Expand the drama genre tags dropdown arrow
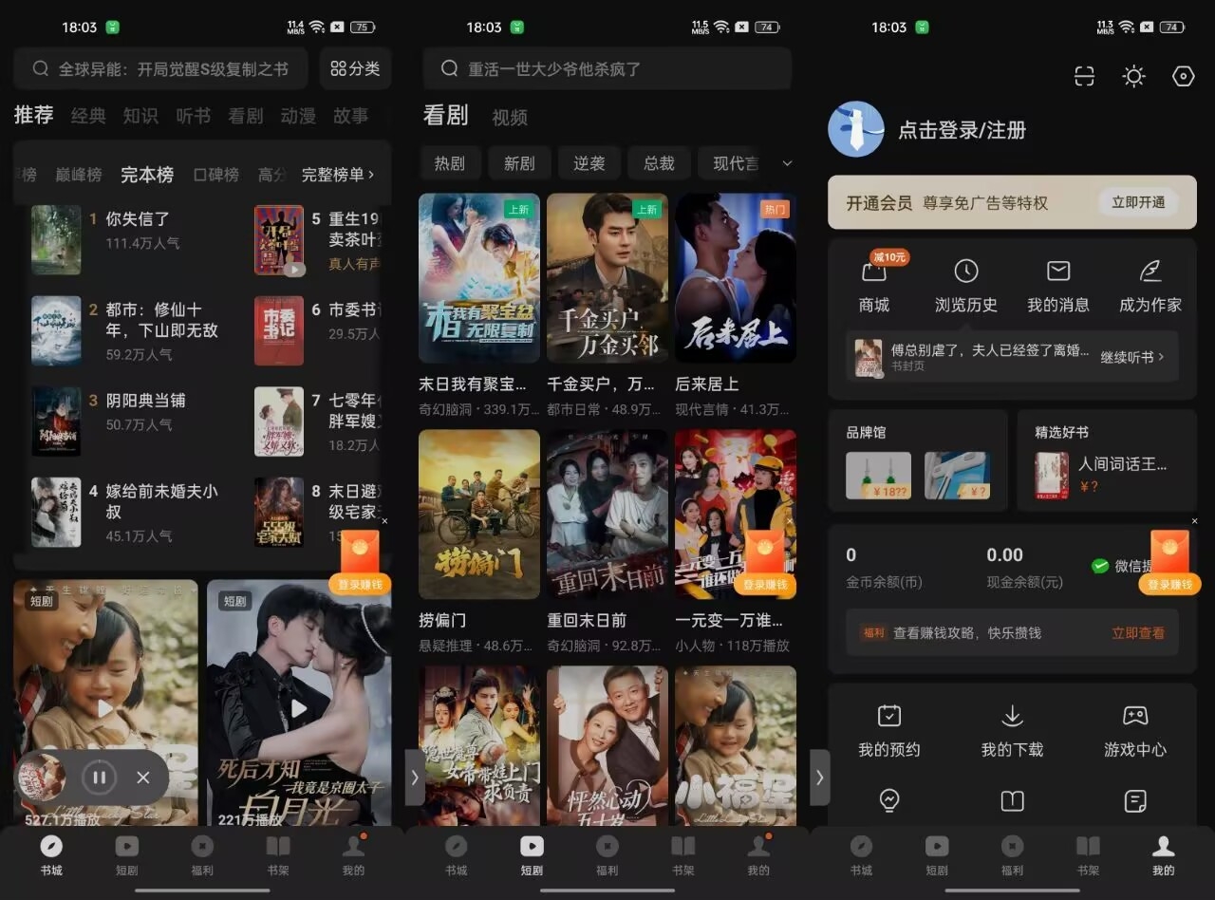 (x=787, y=163)
